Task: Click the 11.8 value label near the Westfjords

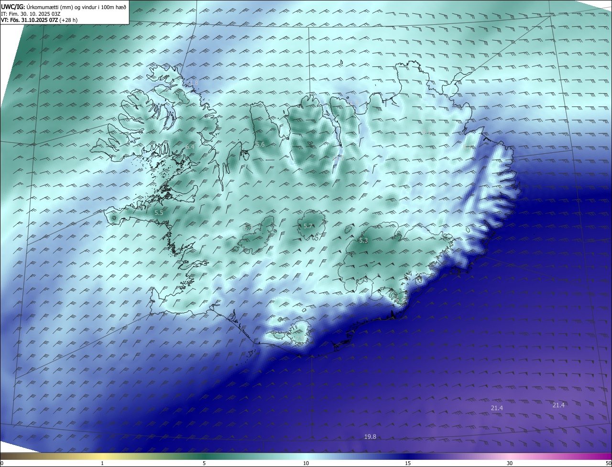Action: point(192,83)
